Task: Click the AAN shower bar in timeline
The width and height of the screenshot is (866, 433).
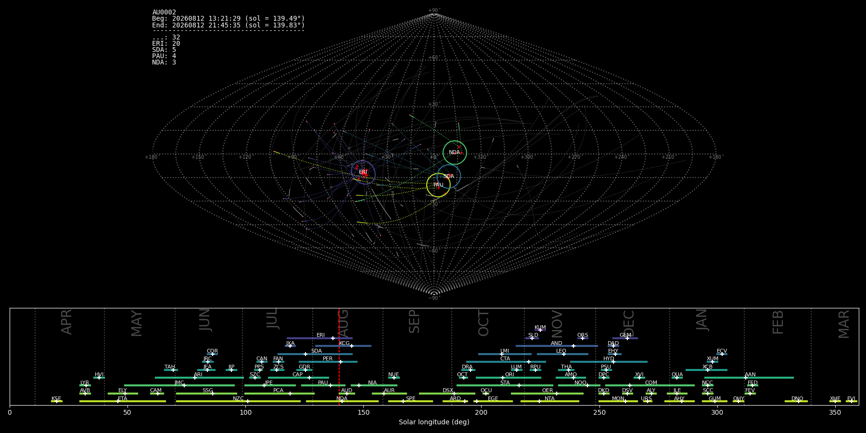Action: (x=749, y=378)
